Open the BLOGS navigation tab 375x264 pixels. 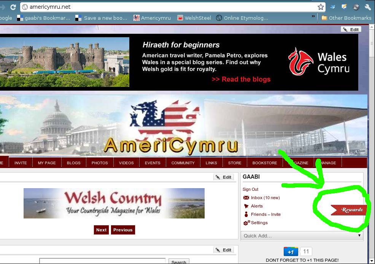(74, 163)
